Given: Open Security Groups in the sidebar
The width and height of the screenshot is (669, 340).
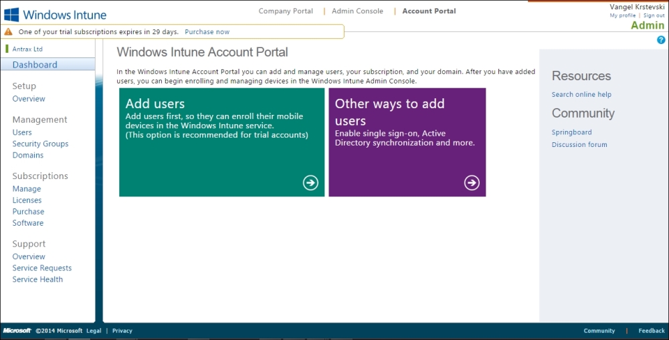Looking at the screenshot, I should (x=41, y=144).
